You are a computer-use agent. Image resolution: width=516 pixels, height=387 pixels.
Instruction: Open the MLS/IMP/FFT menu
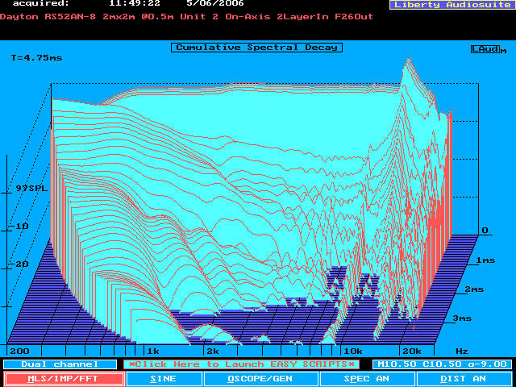coord(63,378)
